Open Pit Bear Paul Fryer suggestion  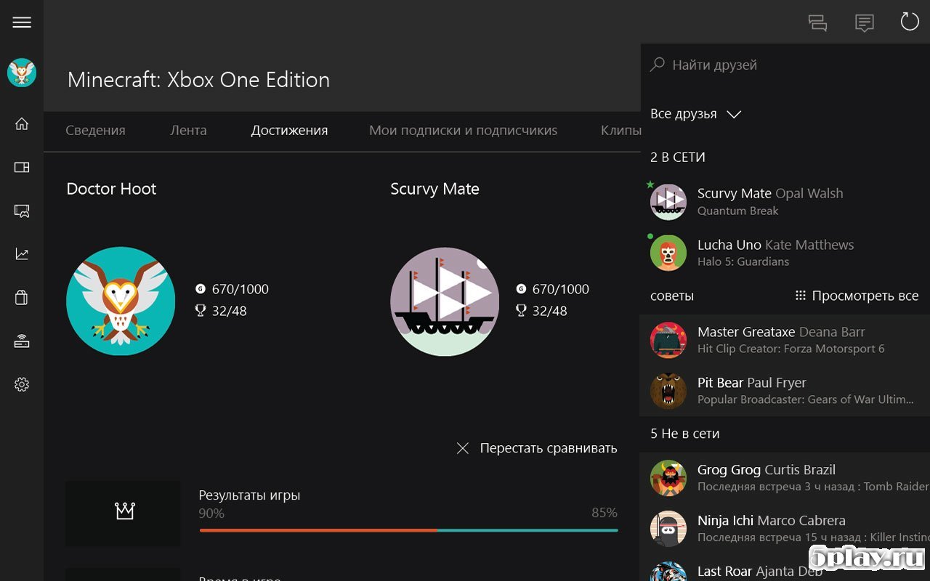tap(785, 390)
